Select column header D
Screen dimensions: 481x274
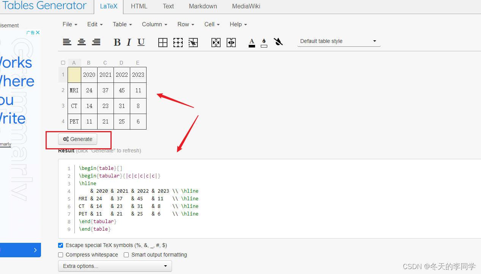point(121,63)
